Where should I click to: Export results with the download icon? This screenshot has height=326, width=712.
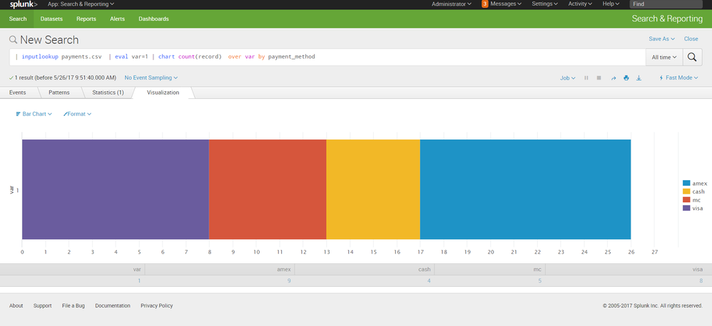point(639,78)
